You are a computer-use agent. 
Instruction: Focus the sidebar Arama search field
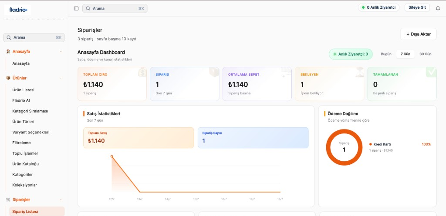34,37
